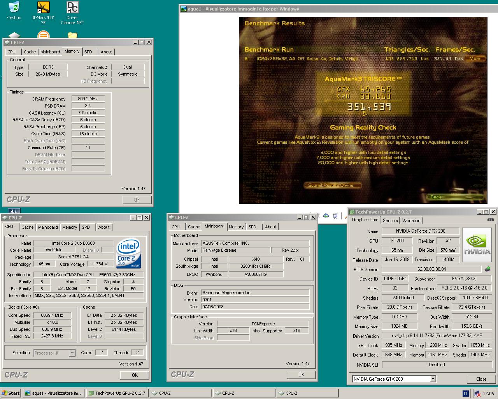Click OK in the CPU-Z motherboard window
This screenshot has width=498, height=399.
coord(301,374)
